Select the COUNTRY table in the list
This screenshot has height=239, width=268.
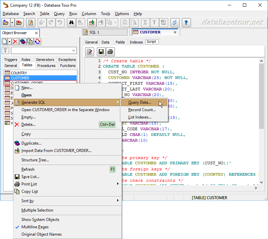pyautogui.click(x=19, y=73)
